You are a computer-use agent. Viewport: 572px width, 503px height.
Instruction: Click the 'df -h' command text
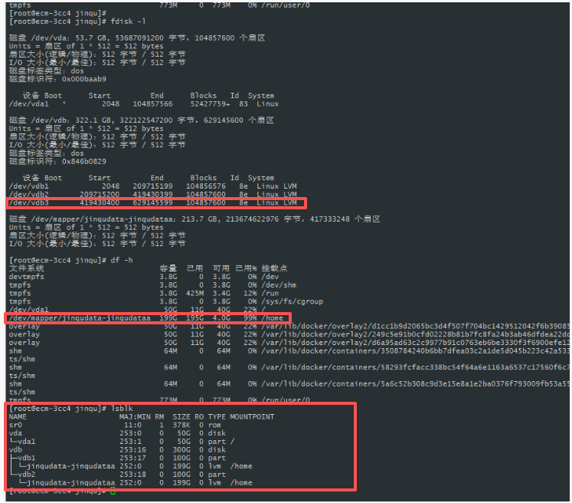point(122,261)
